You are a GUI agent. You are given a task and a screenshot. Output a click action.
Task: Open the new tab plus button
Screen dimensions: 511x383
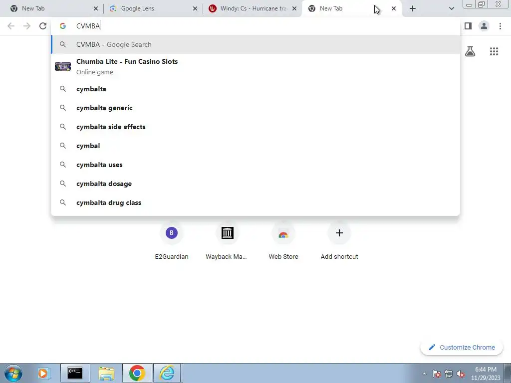pos(413,8)
